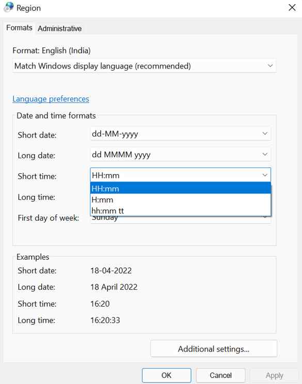Open the Language preferences link
The height and width of the screenshot is (384, 302).
pyautogui.click(x=51, y=99)
